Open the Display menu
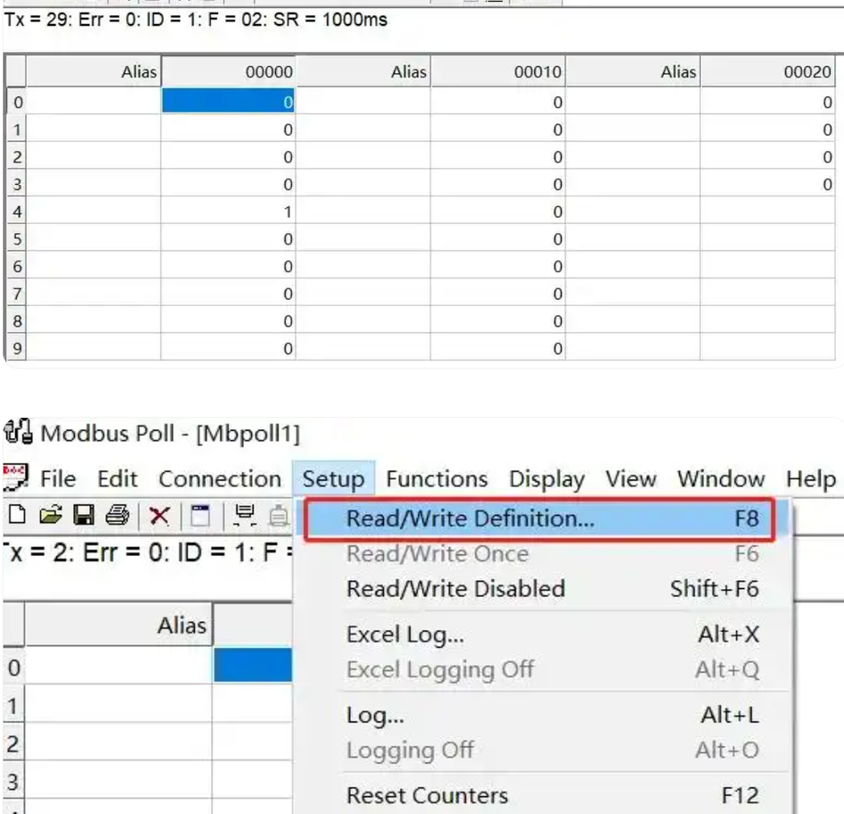844x814 pixels. 547,478
